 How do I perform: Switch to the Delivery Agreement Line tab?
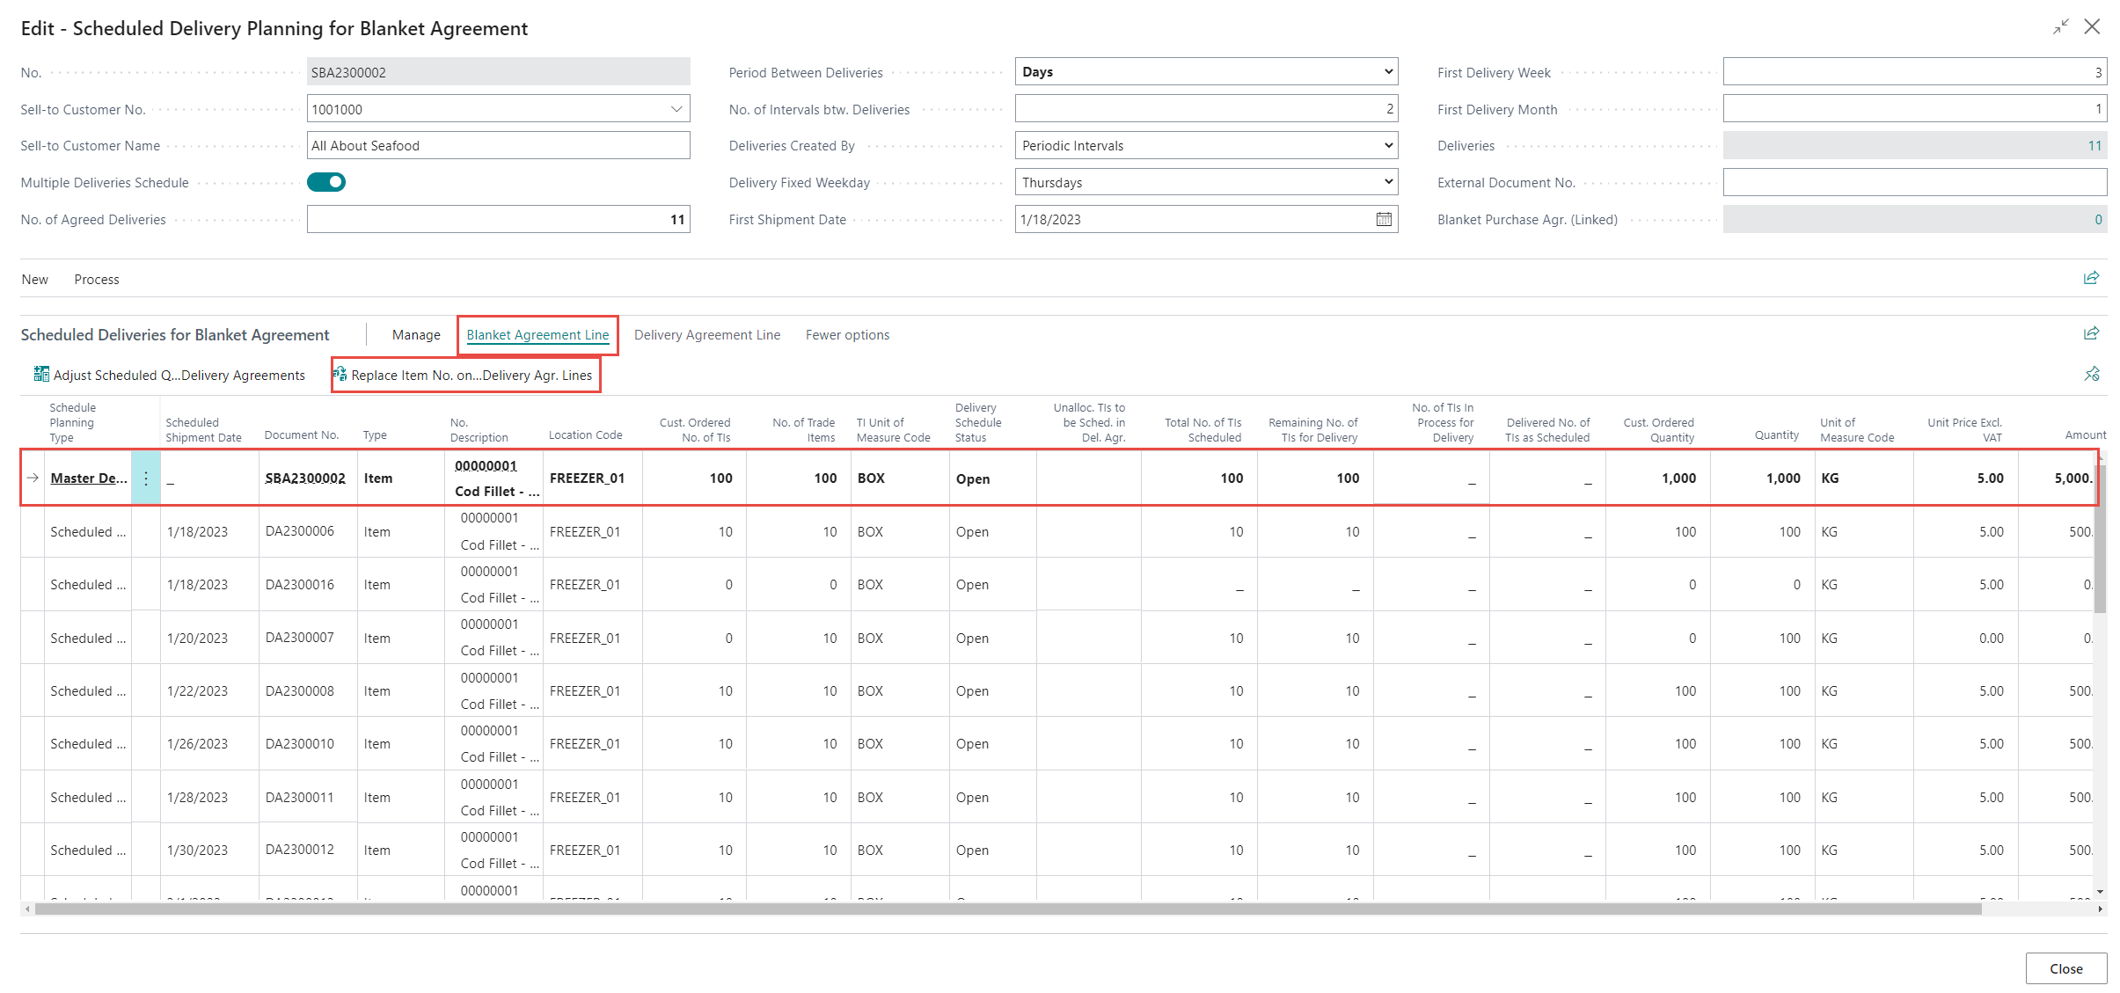706,335
